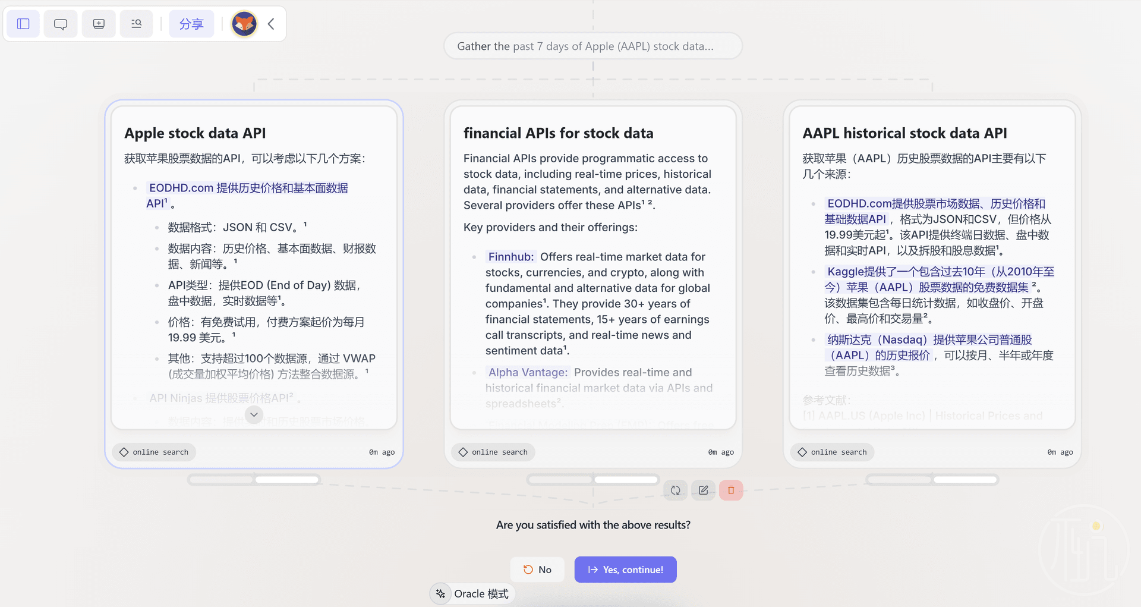The height and width of the screenshot is (607, 1141).
Task: Click the red delete trash icon
Action: (731, 490)
